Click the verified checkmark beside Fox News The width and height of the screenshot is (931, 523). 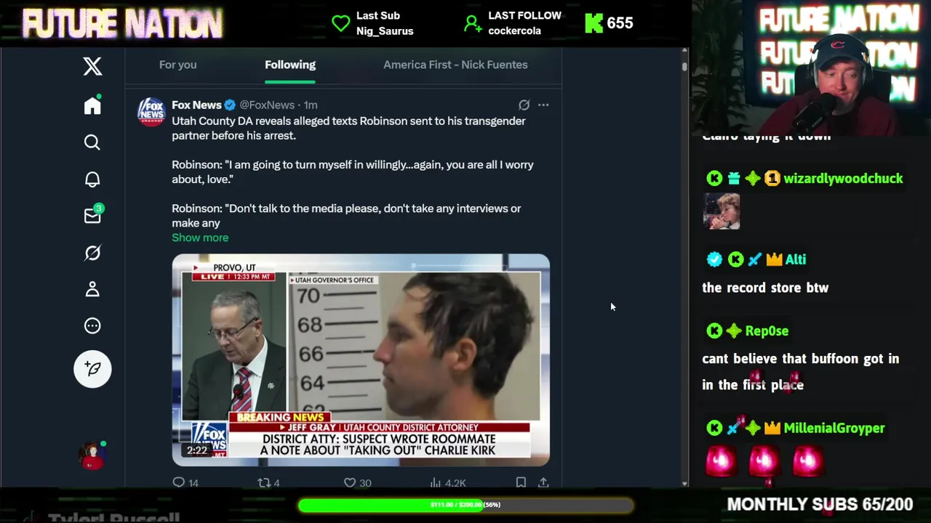tap(230, 105)
